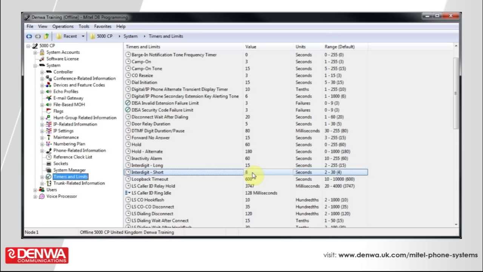
Task: Open the Operations menu
Action: [x=63, y=26]
